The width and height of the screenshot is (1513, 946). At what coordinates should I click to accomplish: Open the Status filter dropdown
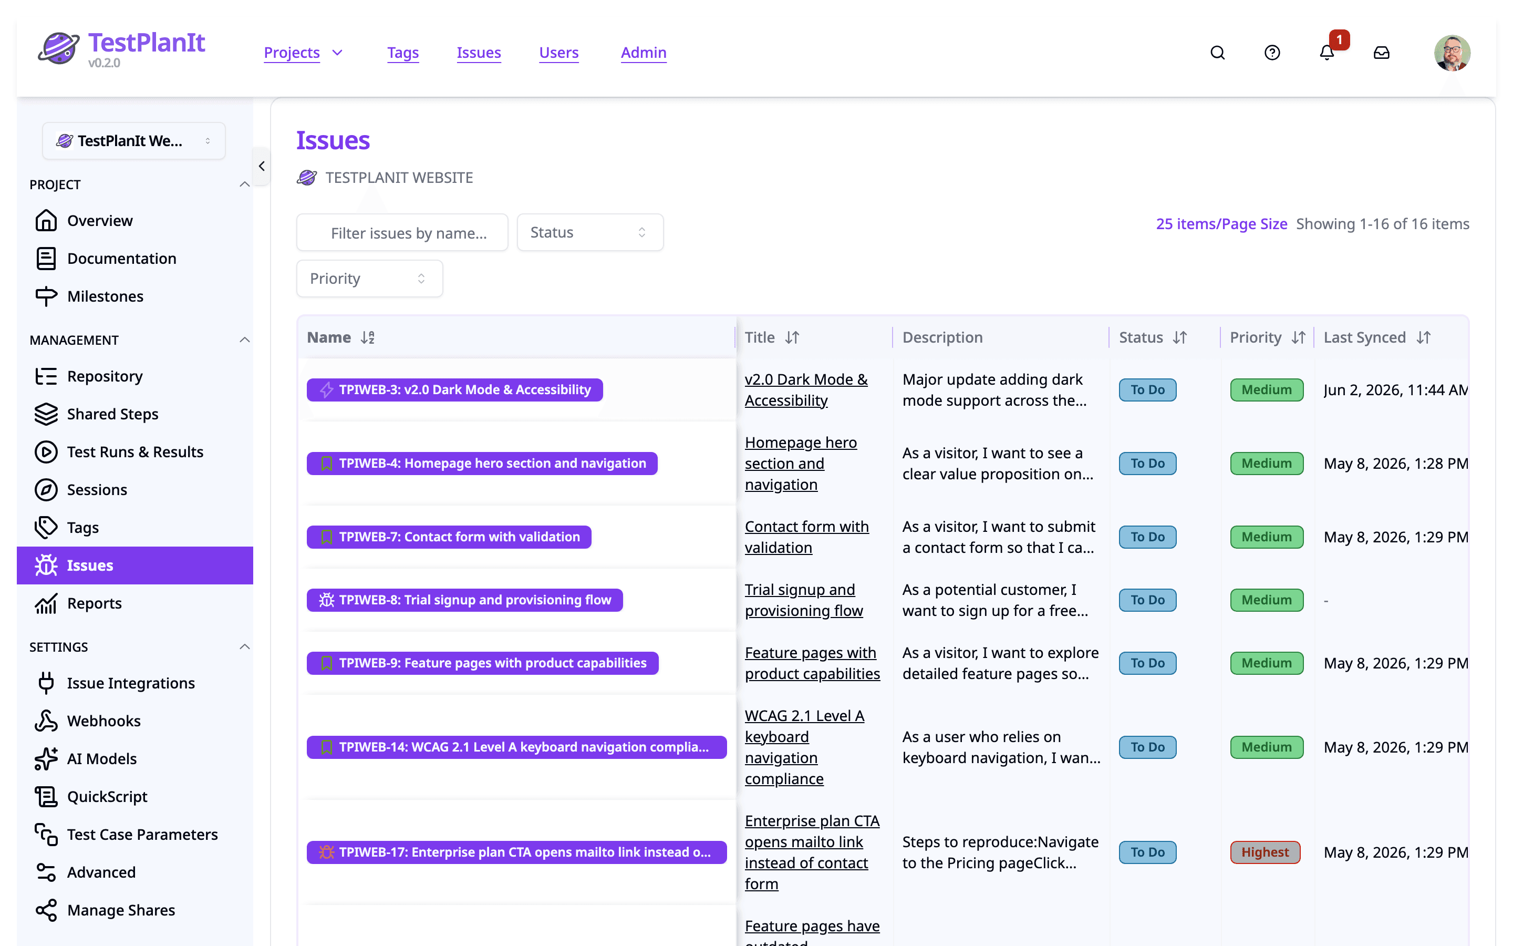(x=590, y=233)
